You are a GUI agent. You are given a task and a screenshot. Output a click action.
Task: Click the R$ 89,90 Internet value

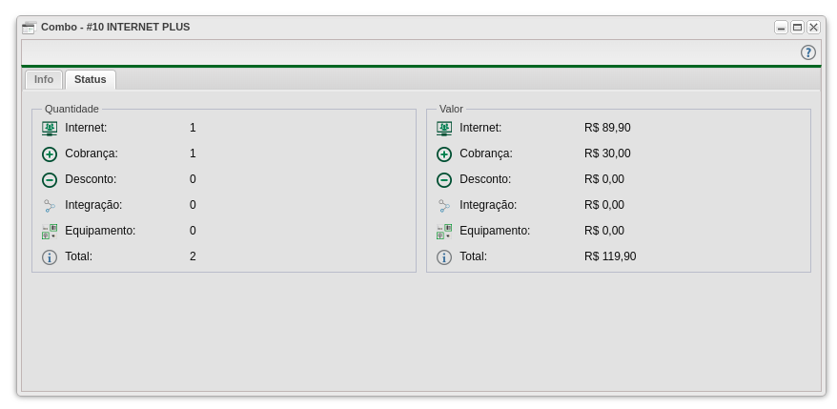tap(607, 128)
